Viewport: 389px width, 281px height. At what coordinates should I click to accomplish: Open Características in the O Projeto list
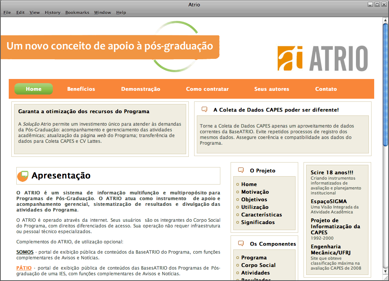pyautogui.click(x=261, y=215)
